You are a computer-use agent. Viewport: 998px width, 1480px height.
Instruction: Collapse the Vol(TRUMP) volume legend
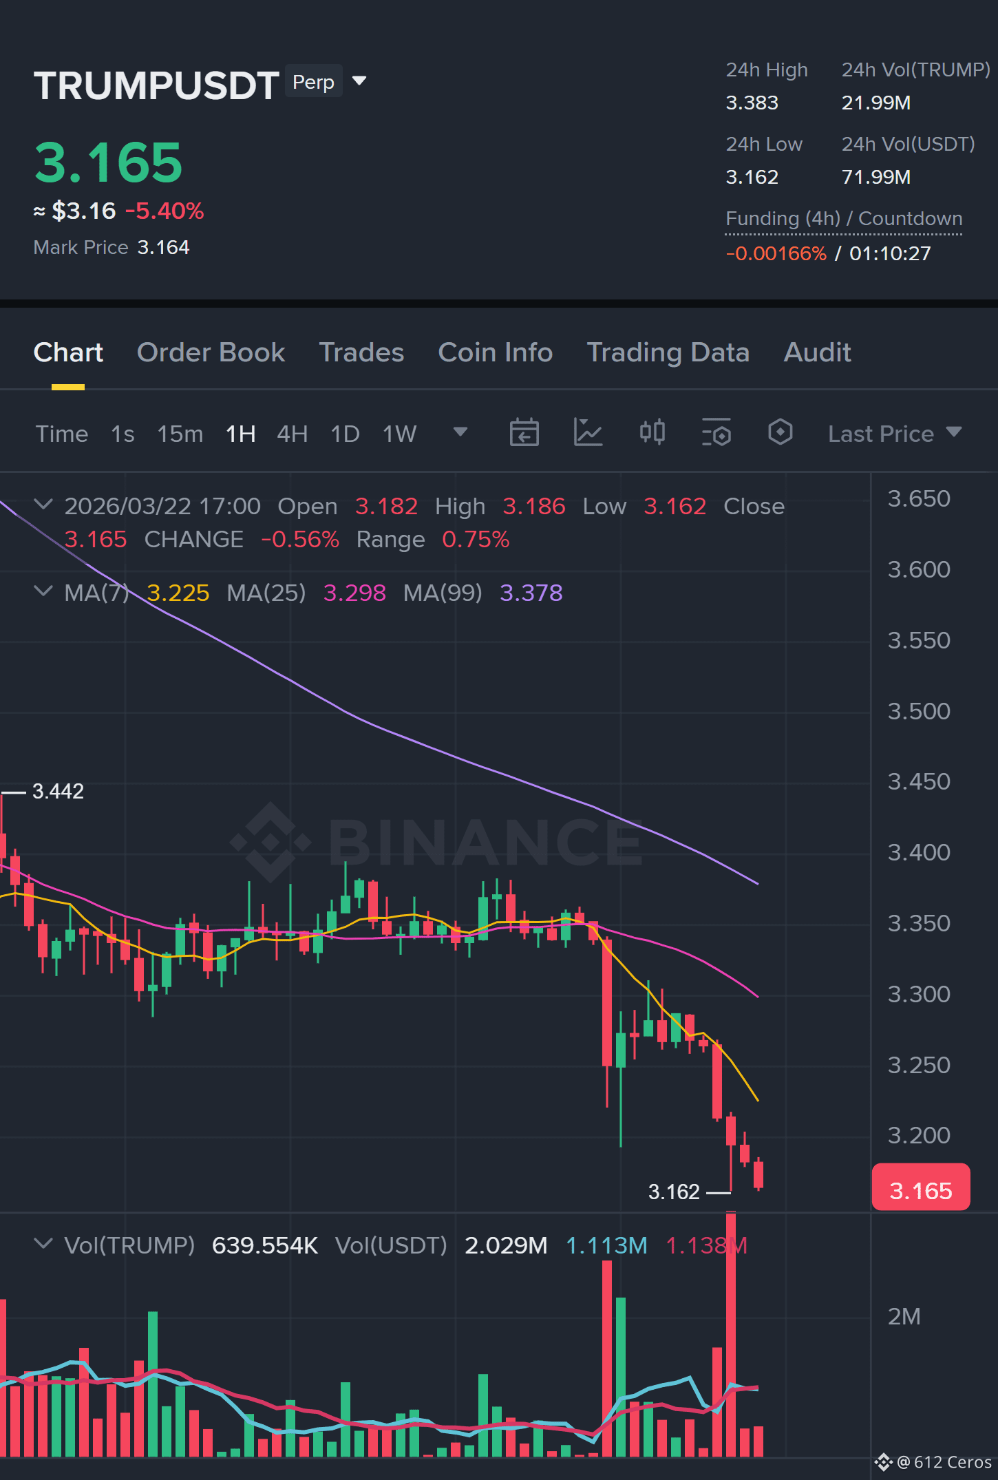click(43, 1244)
